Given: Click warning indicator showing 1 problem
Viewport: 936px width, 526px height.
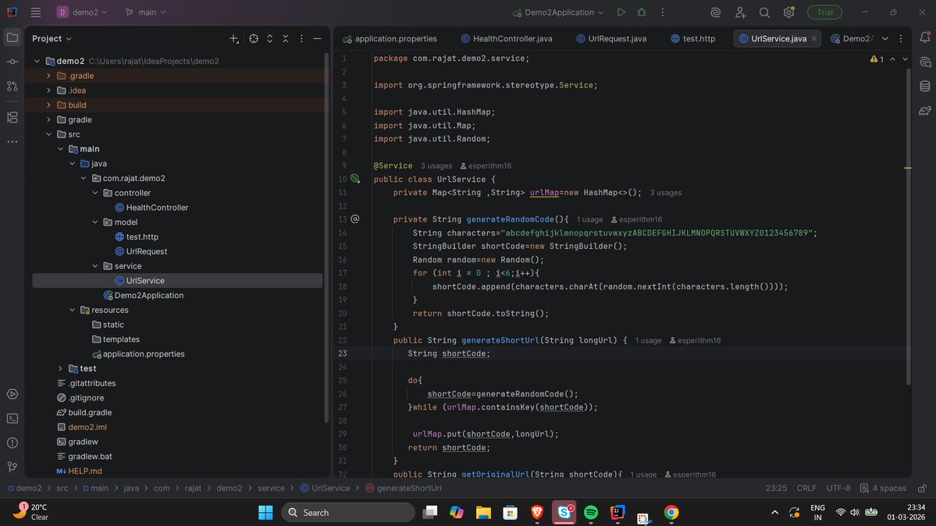Looking at the screenshot, I should 877,59.
